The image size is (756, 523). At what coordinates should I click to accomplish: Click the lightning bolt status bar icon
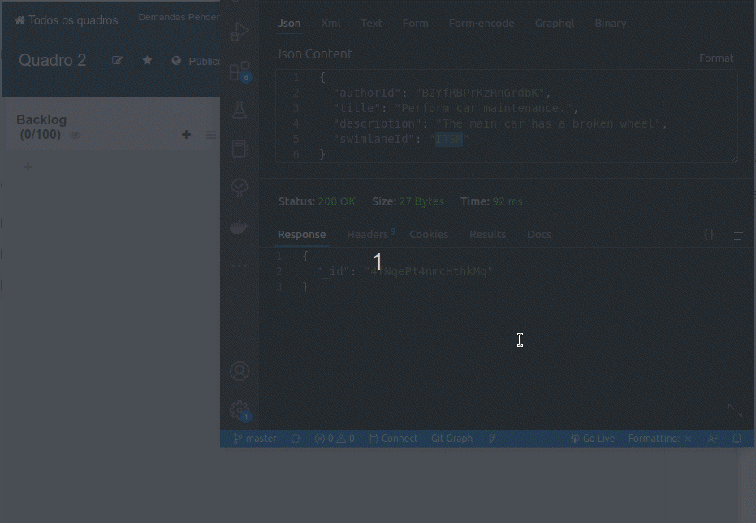(x=492, y=439)
